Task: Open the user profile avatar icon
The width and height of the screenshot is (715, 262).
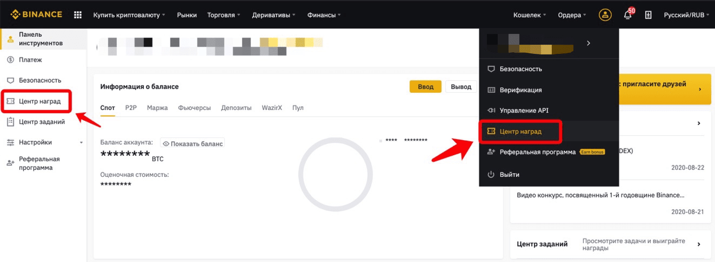Action: tap(605, 15)
